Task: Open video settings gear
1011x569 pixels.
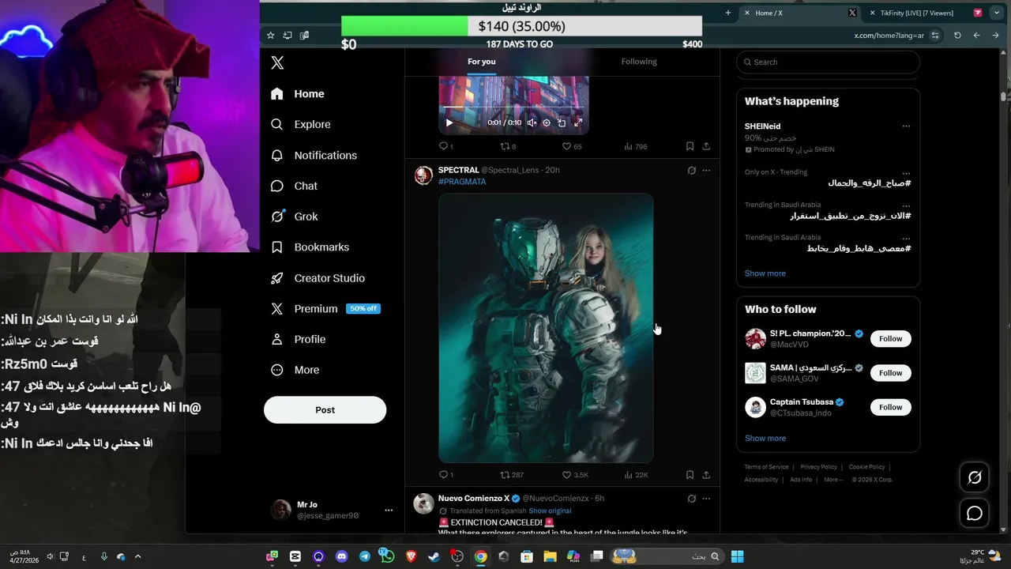Action: [547, 122]
